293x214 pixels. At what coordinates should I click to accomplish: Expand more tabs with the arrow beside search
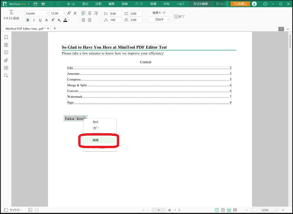click(227, 4)
